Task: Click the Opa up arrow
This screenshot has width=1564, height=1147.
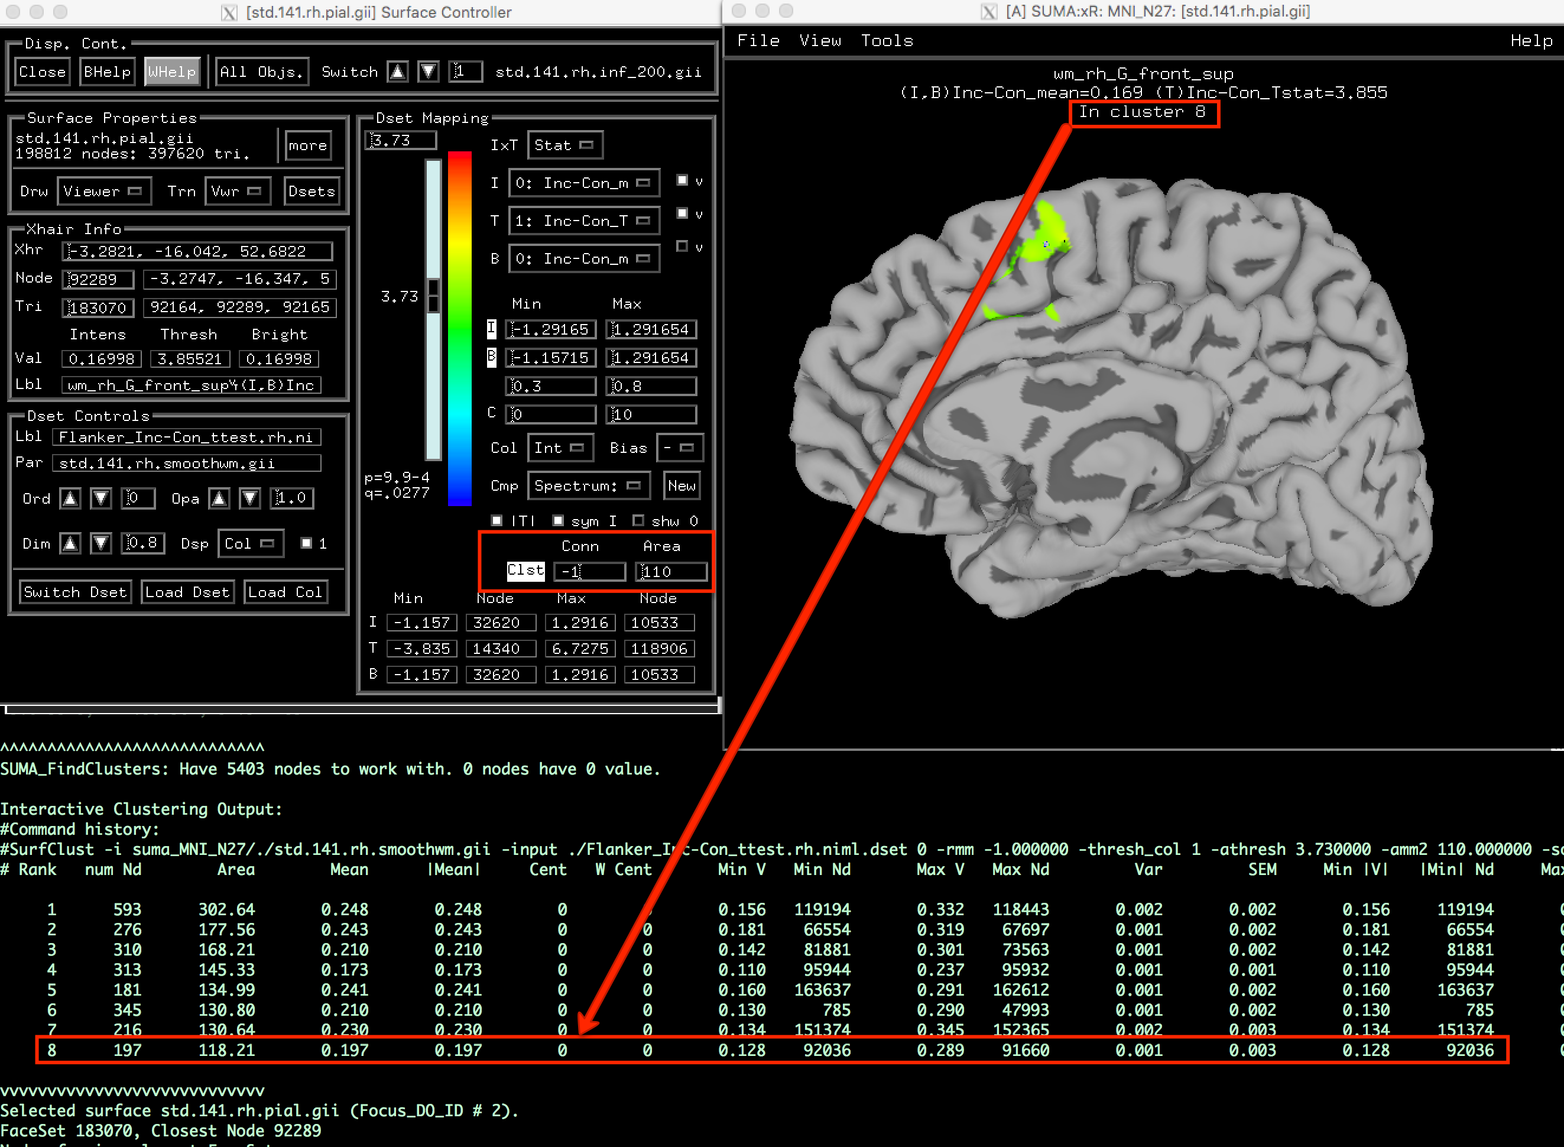Action: coord(219,498)
